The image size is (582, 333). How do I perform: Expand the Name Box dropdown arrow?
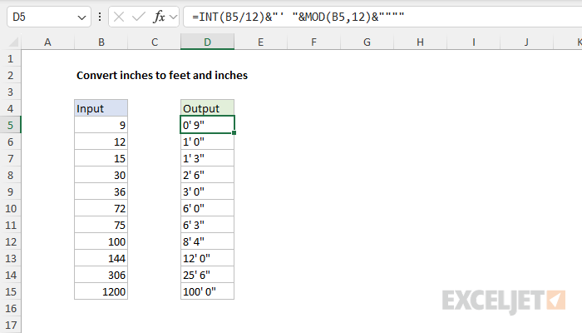(81, 17)
